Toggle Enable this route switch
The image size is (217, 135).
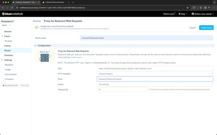(37, 27)
